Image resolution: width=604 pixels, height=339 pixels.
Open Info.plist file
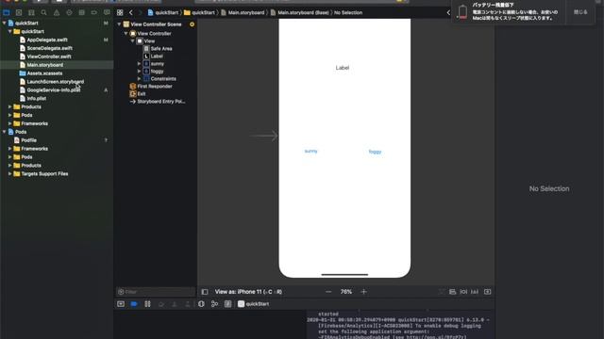click(x=36, y=98)
